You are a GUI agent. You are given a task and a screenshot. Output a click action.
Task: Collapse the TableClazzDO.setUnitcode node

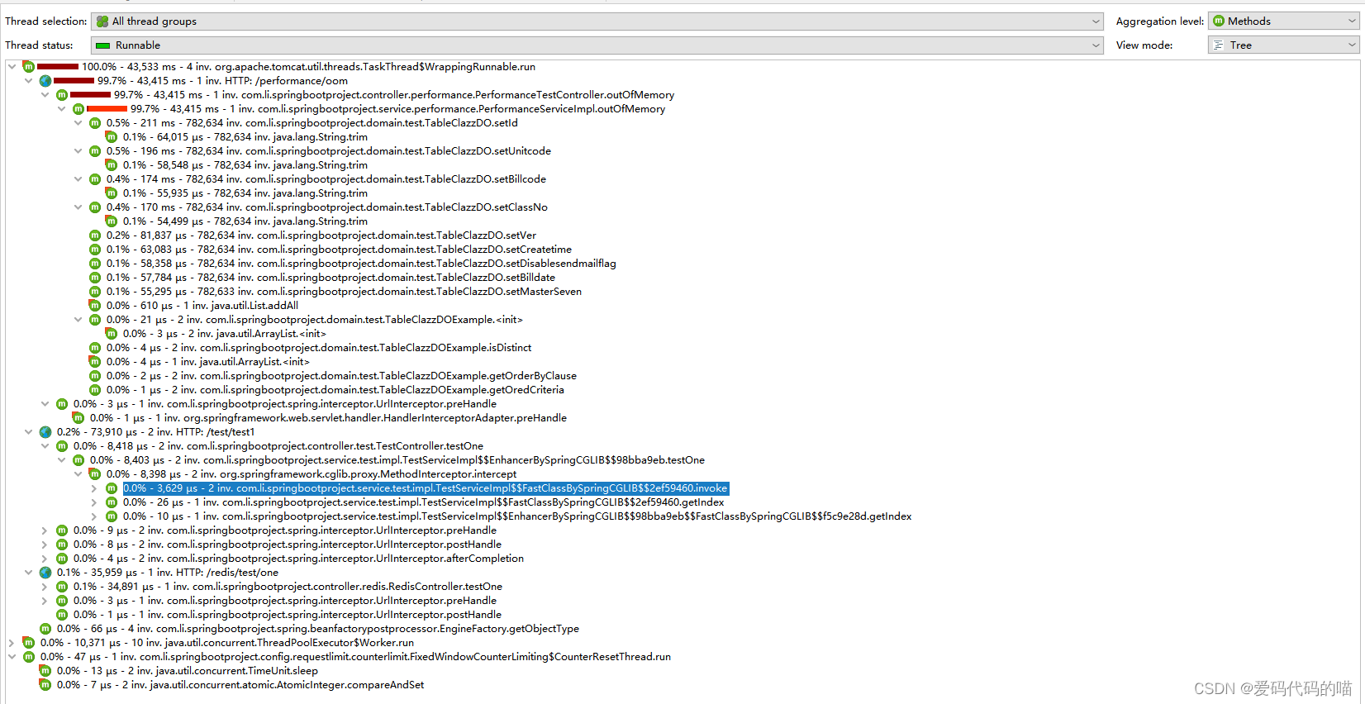pyautogui.click(x=78, y=151)
